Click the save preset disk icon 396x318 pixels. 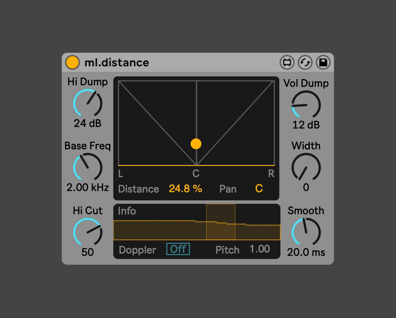[323, 63]
